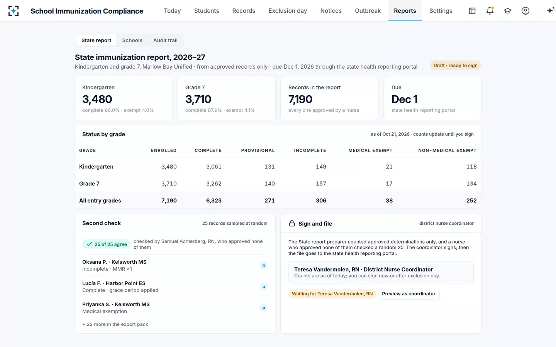Click the Records in the report card
The height and width of the screenshot is (347, 556).
[329, 98]
